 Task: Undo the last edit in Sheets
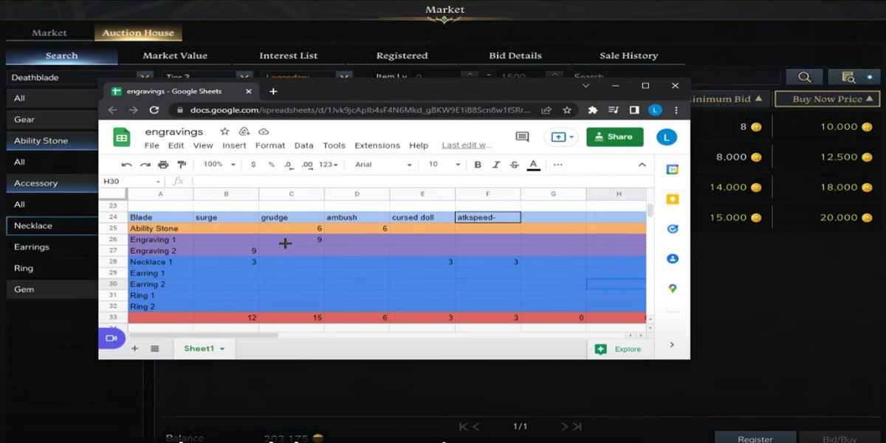127,165
